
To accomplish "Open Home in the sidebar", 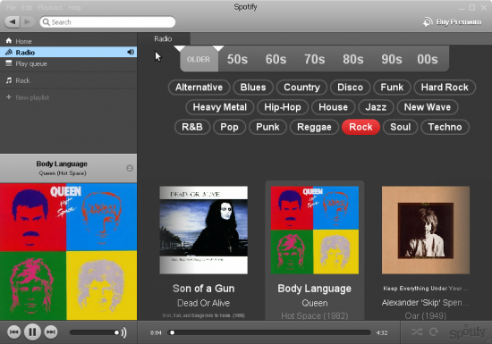I will click(x=68, y=41).
